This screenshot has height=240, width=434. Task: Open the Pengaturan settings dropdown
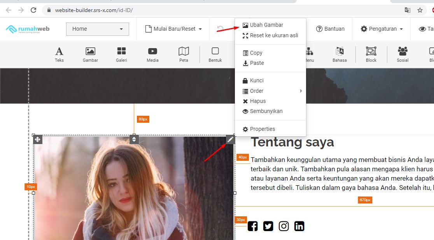coord(381,29)
